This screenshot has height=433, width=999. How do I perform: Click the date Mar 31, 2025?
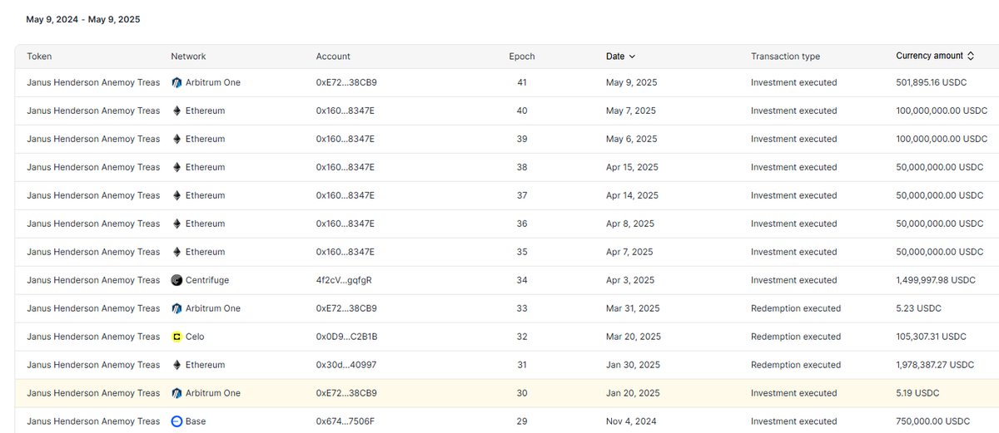pyautogui.click(x=633, y=309)
